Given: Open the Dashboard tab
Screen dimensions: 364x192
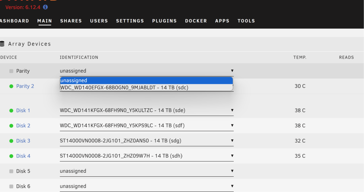Looking at the screenshot, I should point(15,21).
